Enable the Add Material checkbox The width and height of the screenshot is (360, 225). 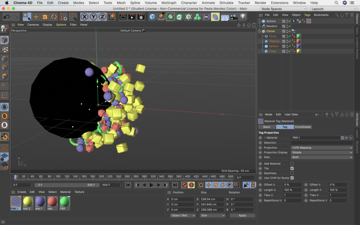pos(292,164)
